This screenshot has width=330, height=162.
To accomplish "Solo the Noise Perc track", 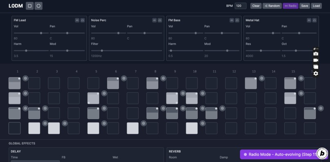I will [x=160, y=20].
